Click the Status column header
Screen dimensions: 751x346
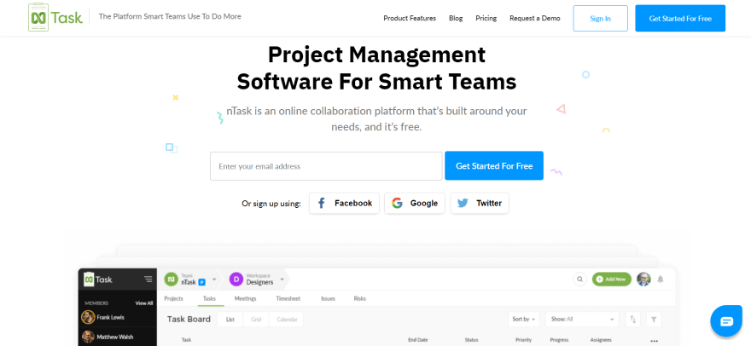click(471, 340)
